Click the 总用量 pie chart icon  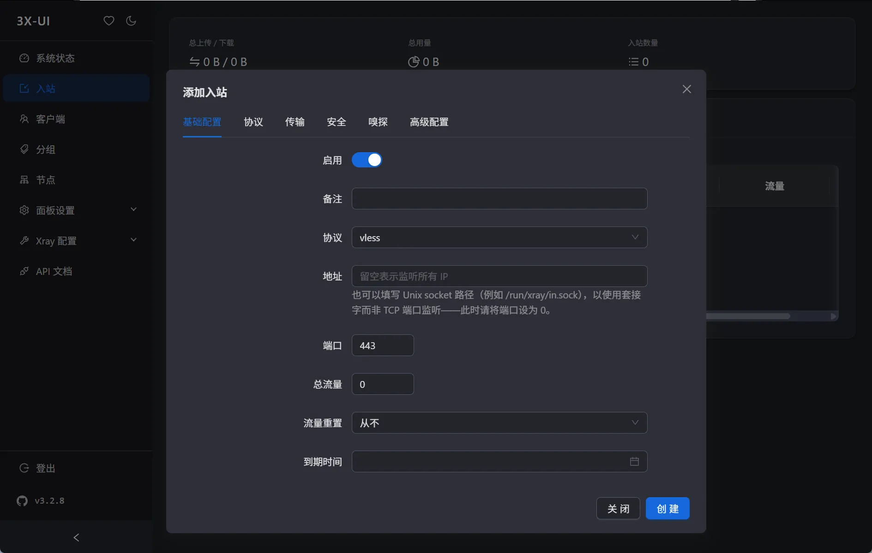point(414,62)
